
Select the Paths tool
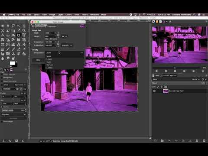pos(13,31)
